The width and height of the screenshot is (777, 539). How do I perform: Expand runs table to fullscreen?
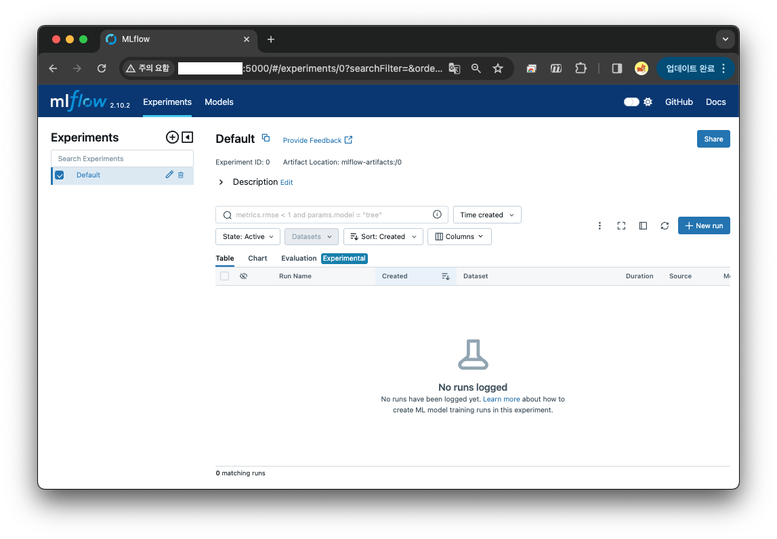tap(621, 226)
